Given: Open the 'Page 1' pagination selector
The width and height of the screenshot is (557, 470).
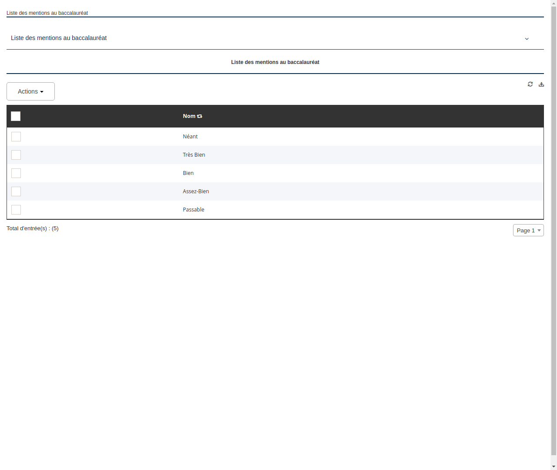Looking at the screenshot, I should 528,230.
